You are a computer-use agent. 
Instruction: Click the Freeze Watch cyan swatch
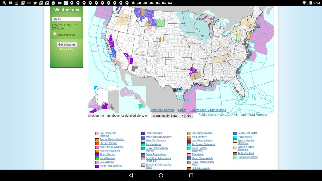pos(235,137)
